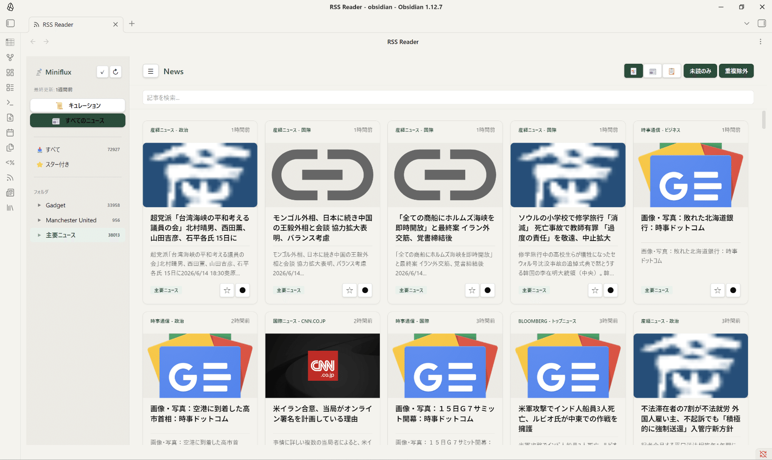Open the 米軍攻撃でインド人船員 Bloomberg article

568,419
